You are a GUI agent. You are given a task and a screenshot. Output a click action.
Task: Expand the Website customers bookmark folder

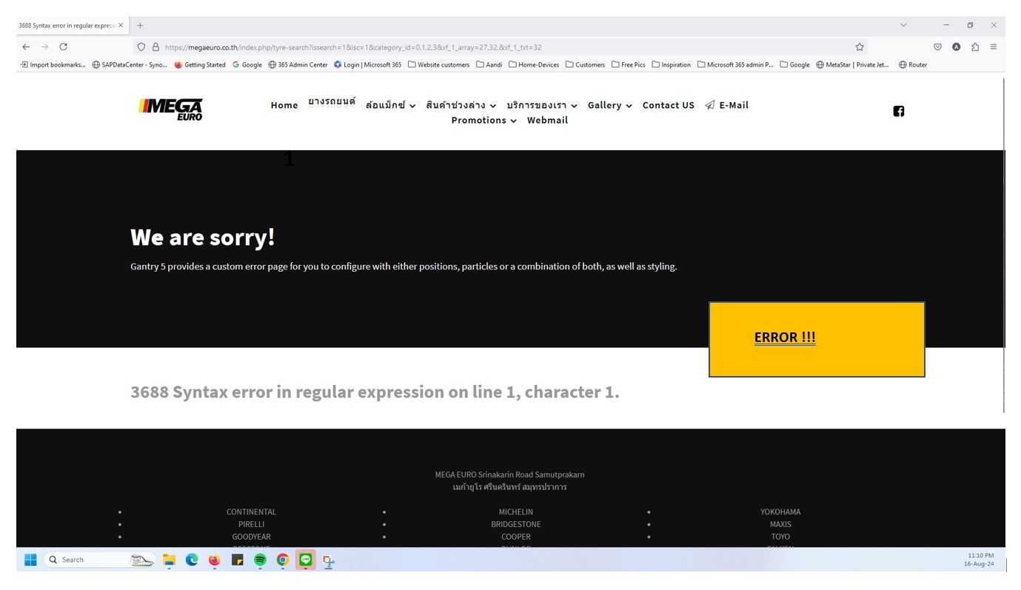click(x=438, y=64)
